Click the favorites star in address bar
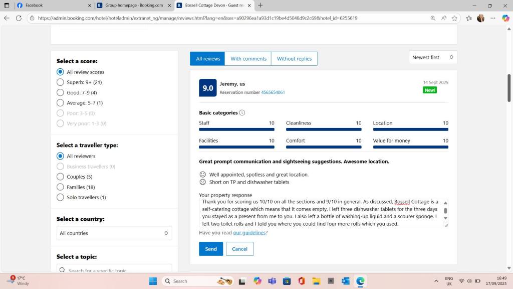The width and height of the screenshot is (513, 289). point(454,18)
